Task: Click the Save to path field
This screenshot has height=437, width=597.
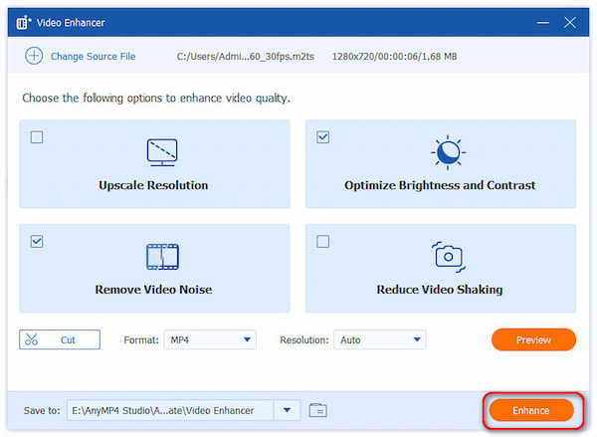Action: click(169, 410)
